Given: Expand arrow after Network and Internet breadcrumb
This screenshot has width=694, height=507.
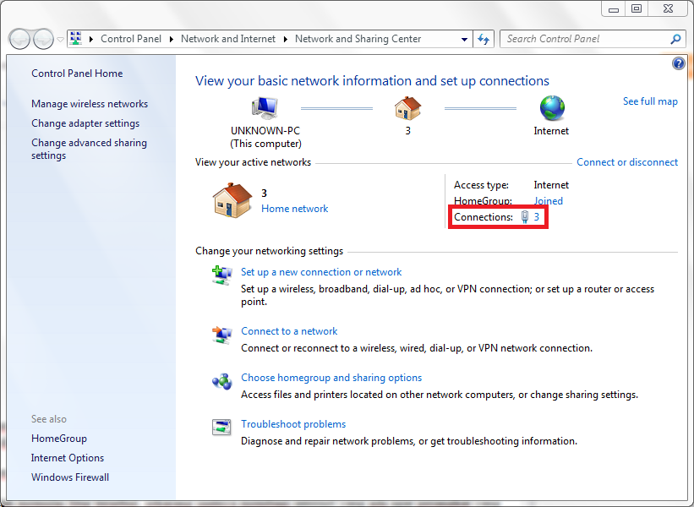Looking at the screenshot, I should click(286, 39).
